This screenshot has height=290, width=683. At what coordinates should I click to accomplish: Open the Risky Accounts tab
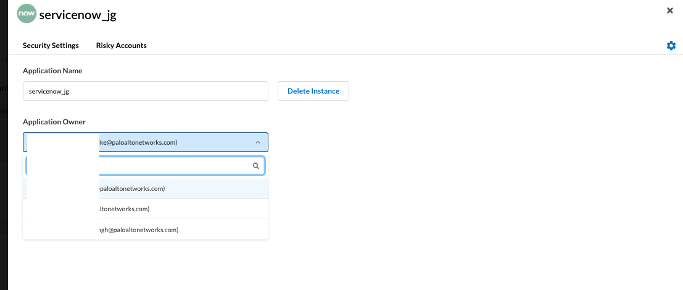pos(121,46)
